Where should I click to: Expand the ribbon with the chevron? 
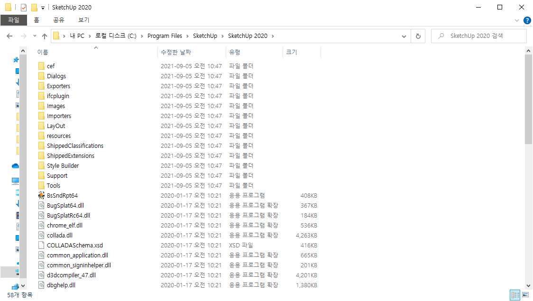click(517, 20)
